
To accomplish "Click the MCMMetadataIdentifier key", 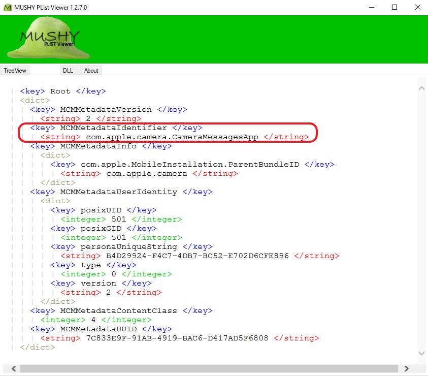I will point(116,128).
